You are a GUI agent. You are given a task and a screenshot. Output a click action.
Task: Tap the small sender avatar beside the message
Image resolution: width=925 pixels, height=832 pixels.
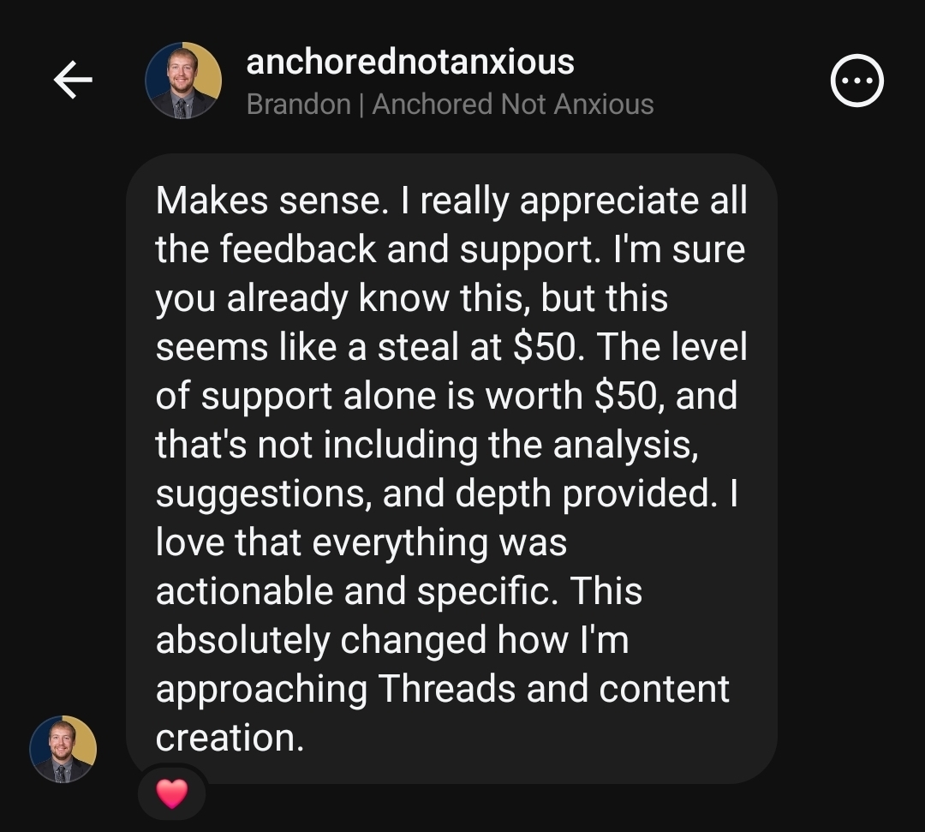point(63,750)
